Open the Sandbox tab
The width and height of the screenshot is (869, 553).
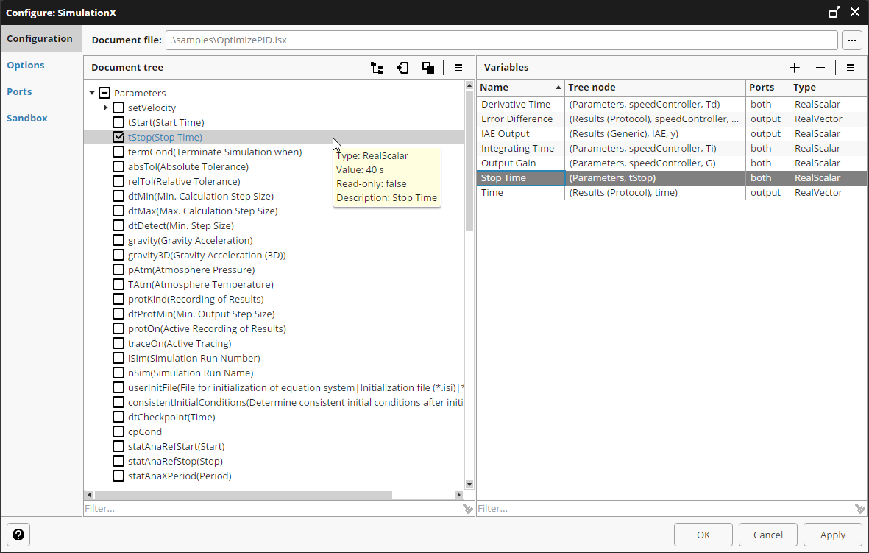tap(27, 118)
